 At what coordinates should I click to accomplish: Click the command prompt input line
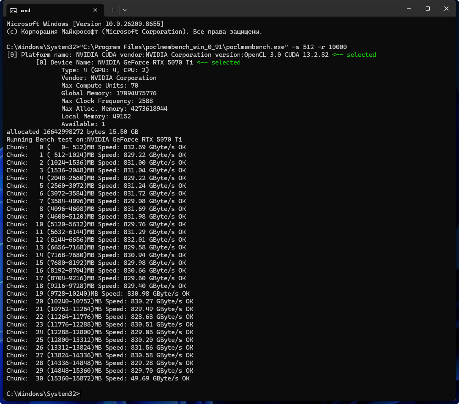[x=44, y=394]
